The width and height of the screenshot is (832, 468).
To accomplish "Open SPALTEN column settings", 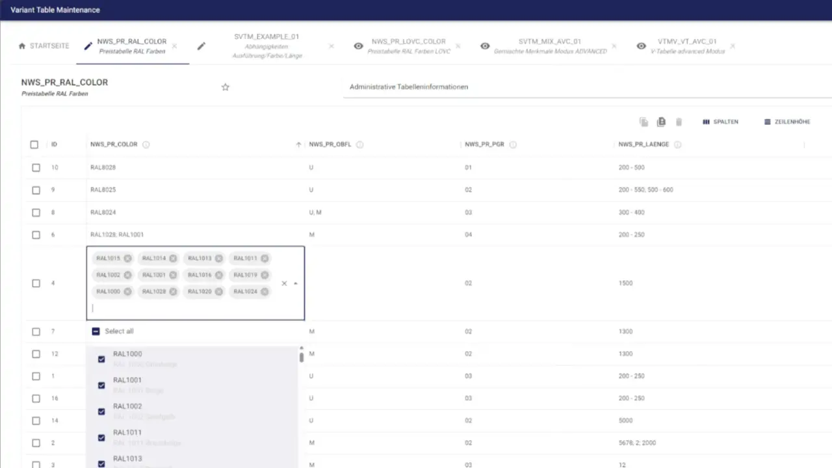I will point(720,122).
